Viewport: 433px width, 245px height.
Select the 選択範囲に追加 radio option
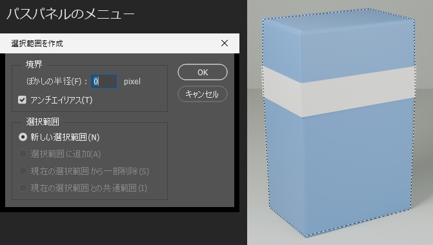[23, 154]
